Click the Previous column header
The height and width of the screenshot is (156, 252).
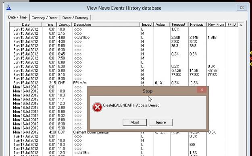[197, 25]
